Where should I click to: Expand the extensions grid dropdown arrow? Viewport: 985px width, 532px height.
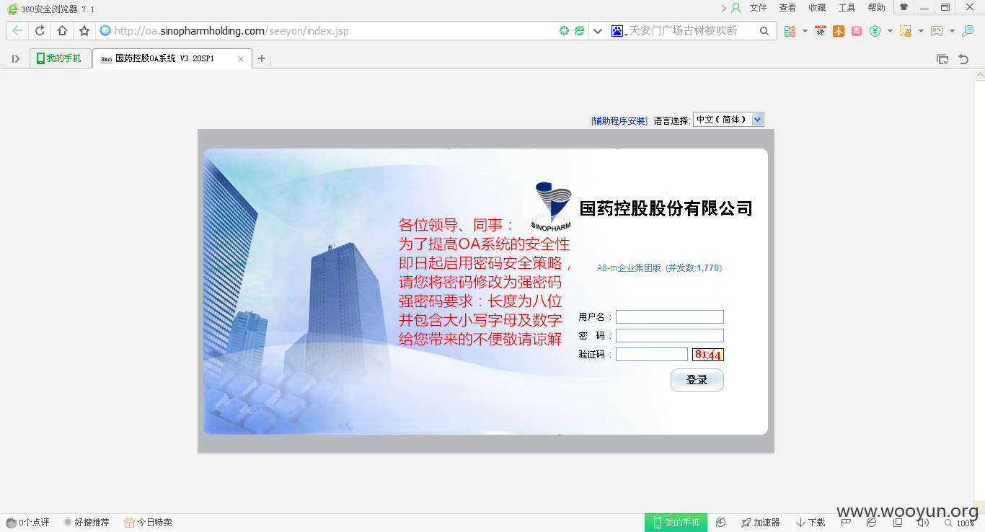(x=805, y=31)
